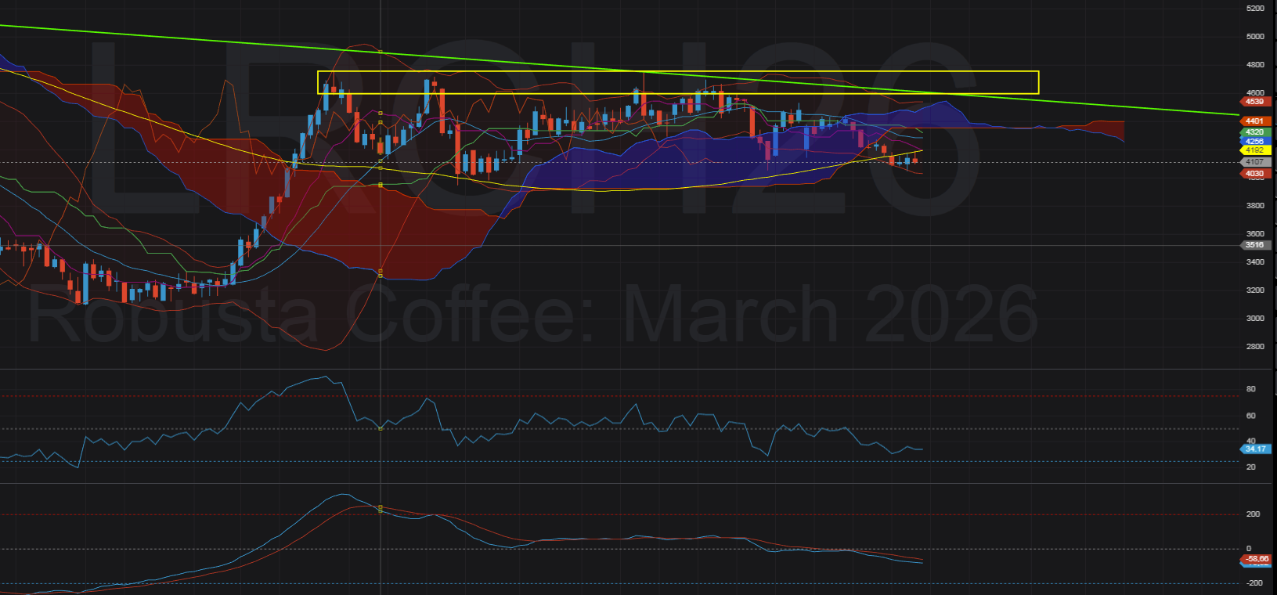Click the 5200 tick on price axis
1277x595 pixels.
(x=1254, y=9)
